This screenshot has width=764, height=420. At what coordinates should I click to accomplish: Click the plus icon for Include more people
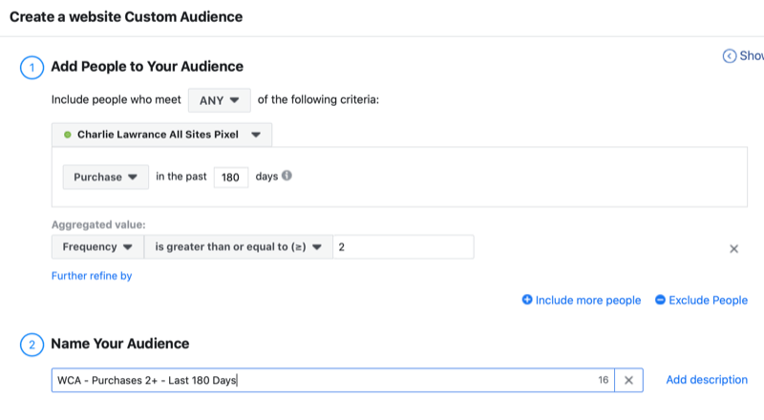[x=527, y=300]
